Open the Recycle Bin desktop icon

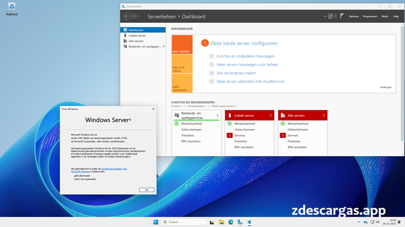pos(12,9)
